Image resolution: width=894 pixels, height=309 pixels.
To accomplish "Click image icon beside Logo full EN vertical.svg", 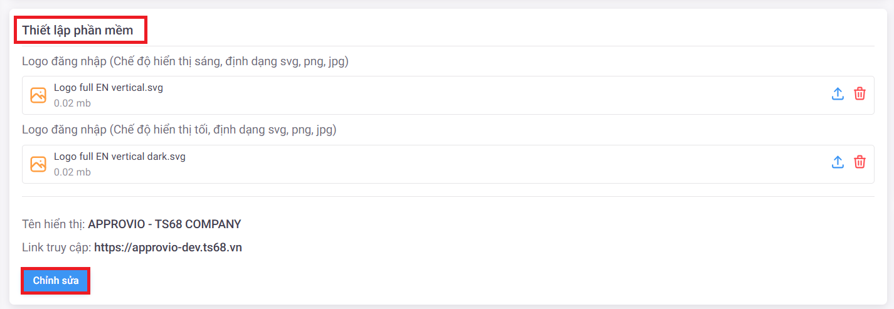I will tap(38, 95).
